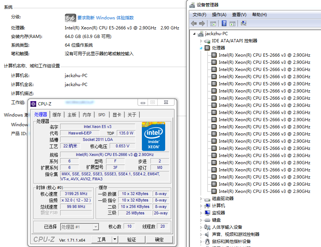Image resolution: width=321 pixels, height=247 pixels.
Task: Click the Forward arrow in Device Manager toolbar
Action: coord(202,24)
